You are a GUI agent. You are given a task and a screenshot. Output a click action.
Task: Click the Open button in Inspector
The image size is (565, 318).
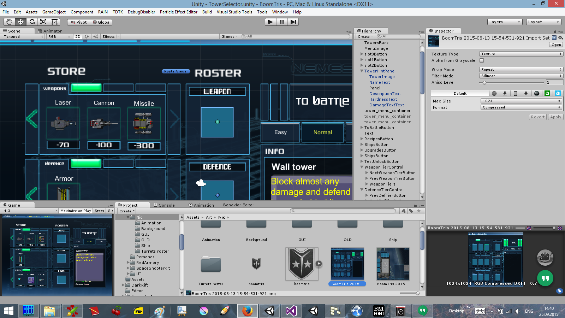click(x=556, y=45)
